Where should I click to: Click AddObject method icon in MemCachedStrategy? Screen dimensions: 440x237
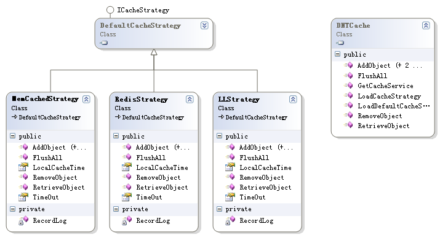point(24,147)
